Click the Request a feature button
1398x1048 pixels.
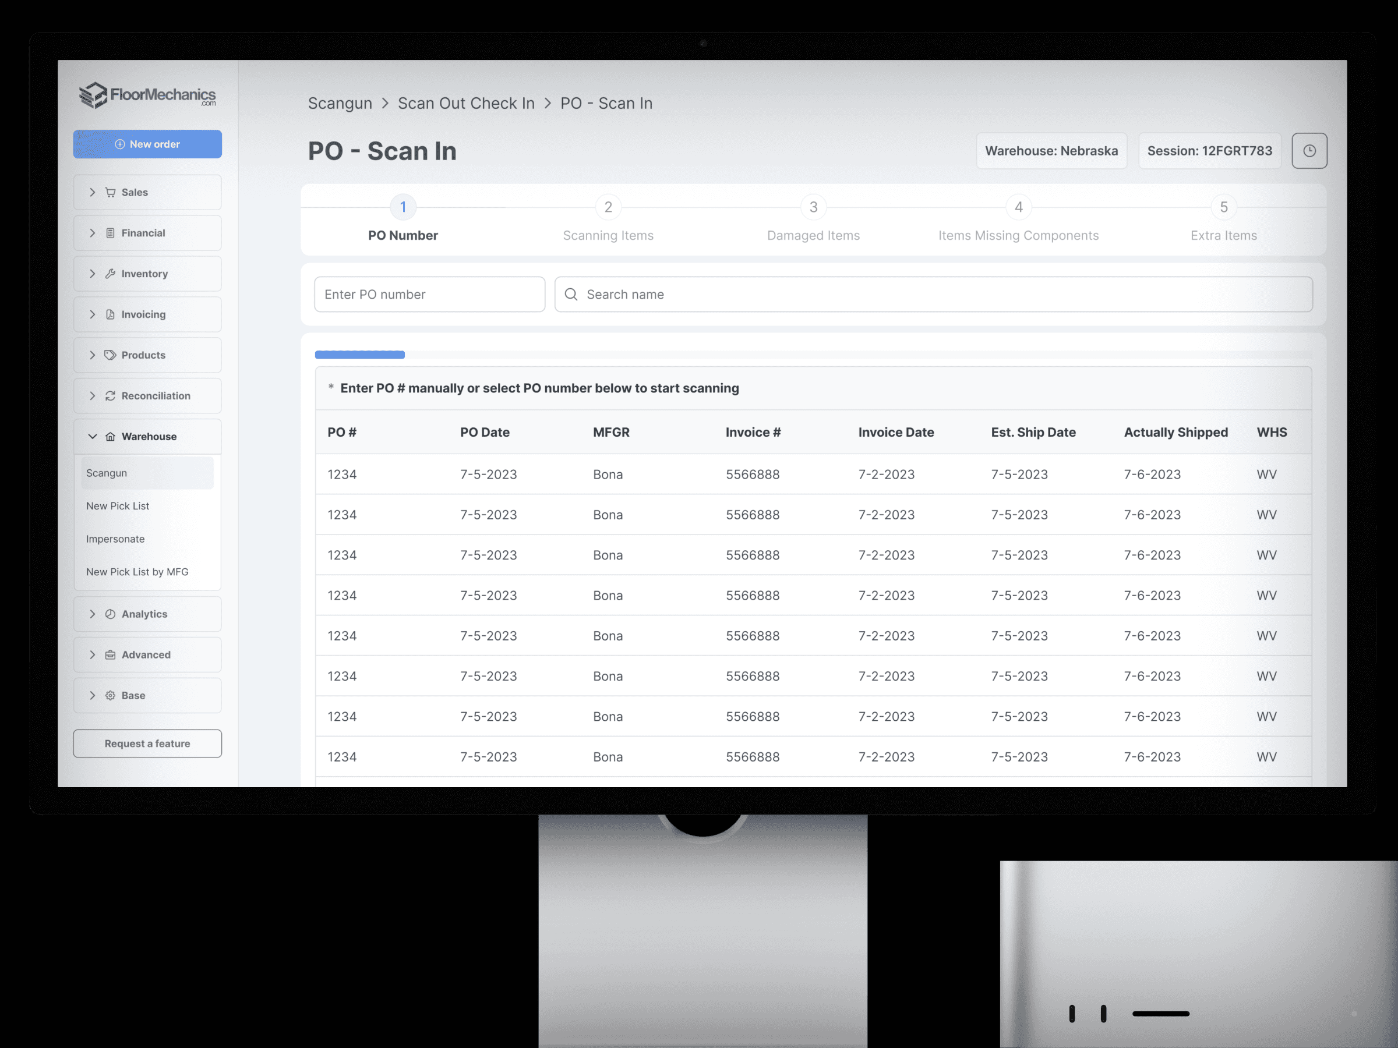pyautogui.click(x=147, y=743)
